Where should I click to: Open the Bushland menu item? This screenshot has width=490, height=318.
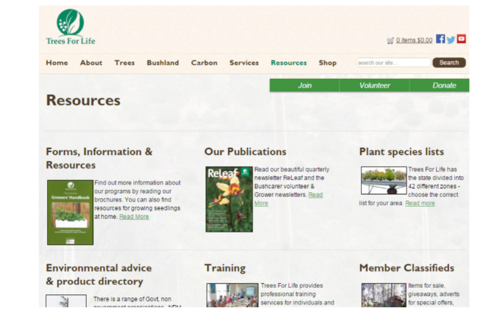(163, 63)
